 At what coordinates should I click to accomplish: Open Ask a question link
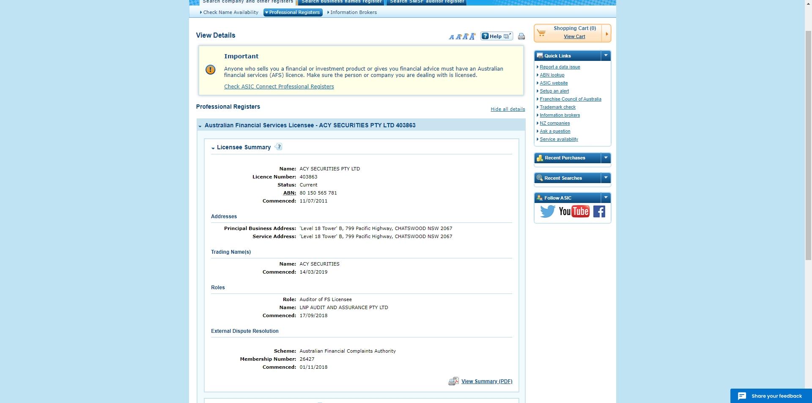555,132
